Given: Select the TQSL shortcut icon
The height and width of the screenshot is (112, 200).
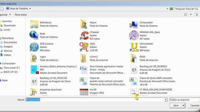Looking at the screenshot, I should point(84,47).
